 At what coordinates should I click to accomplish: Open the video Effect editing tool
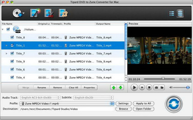[x=35, y=13]
